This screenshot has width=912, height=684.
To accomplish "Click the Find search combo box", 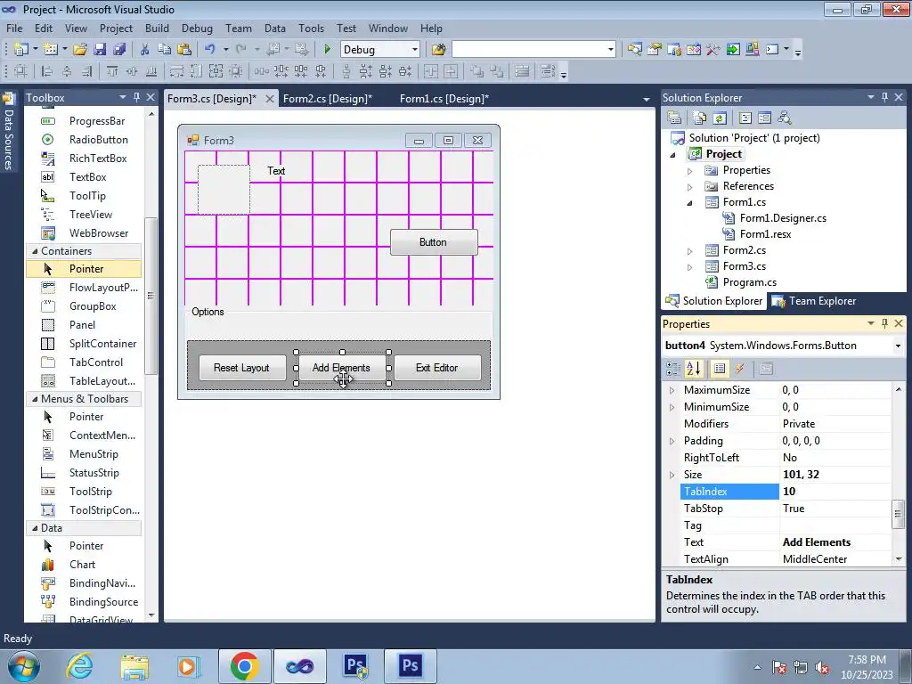I will click(533, 50).
